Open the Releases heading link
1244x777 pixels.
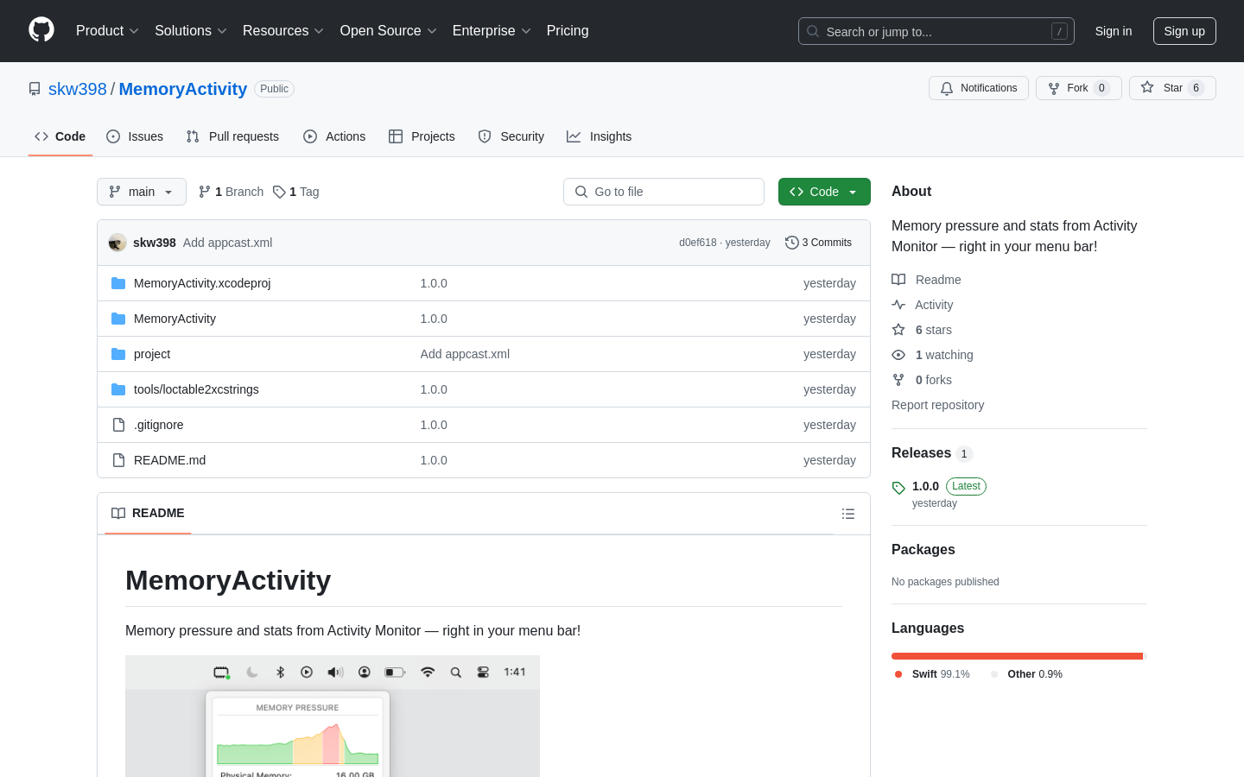[x=932, y=453]
